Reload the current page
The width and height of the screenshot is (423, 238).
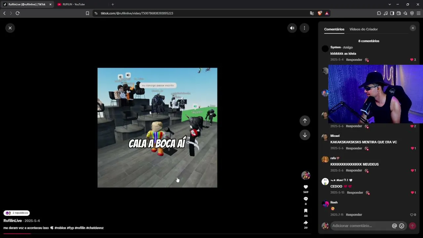pyautogui.click(x=18, y=13)
